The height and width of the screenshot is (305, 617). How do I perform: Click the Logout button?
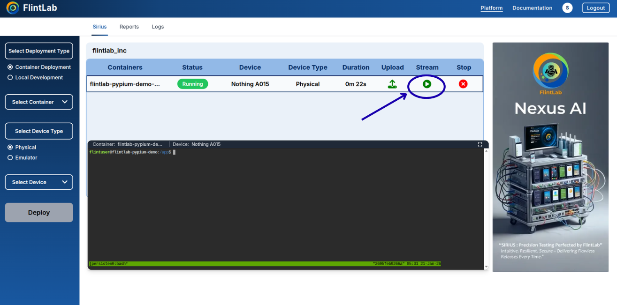click(x=596, y=8)
